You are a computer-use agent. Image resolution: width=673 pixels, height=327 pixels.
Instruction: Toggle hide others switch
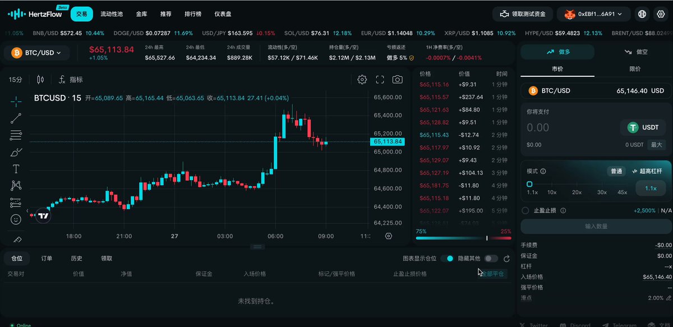[491, 259]
